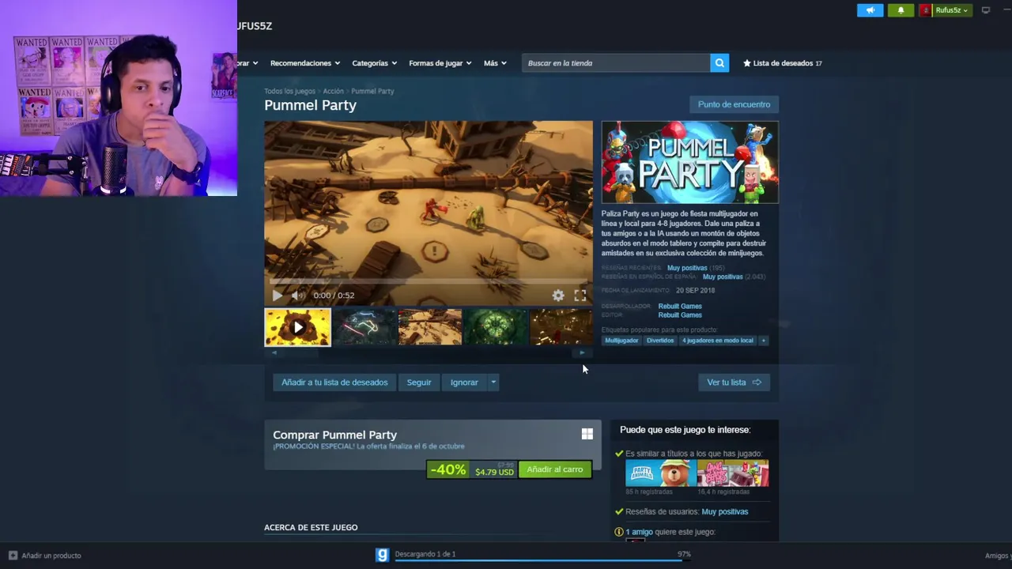Open Spanish reviews Muy positivas link

[723, 277]
